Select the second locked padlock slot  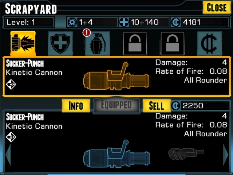172,43
